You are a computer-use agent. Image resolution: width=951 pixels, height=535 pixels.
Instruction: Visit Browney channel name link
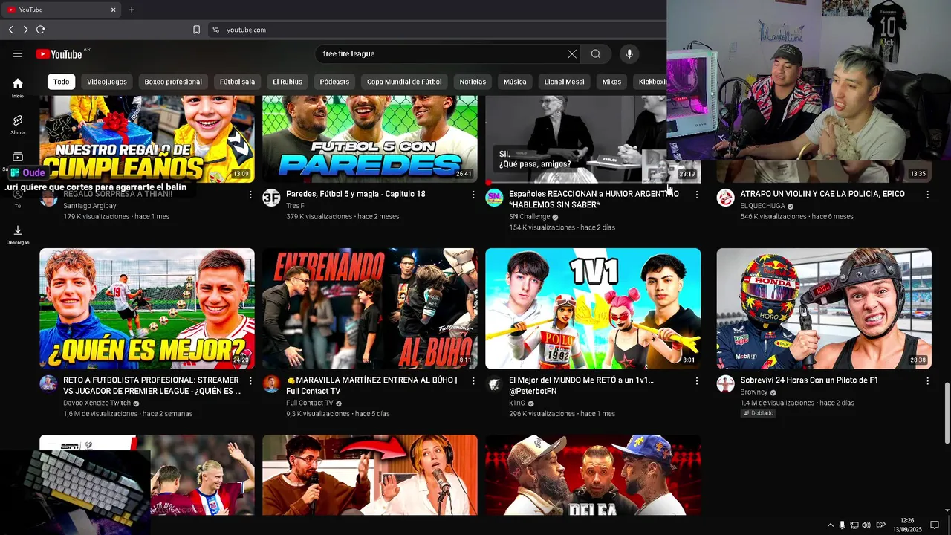753,392
